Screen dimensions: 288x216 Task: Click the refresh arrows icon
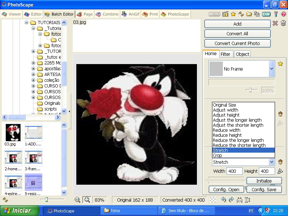click(241, 14)
